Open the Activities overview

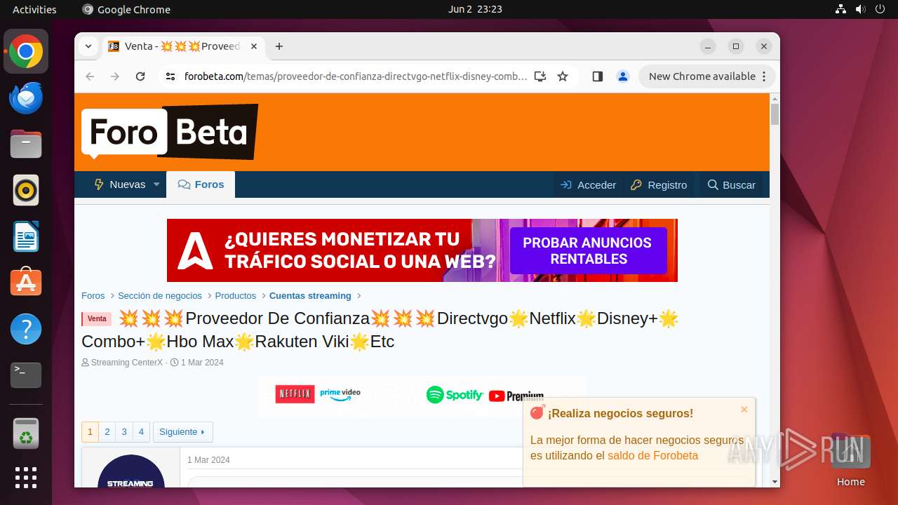pyautogui.click(x=34, y=9)
